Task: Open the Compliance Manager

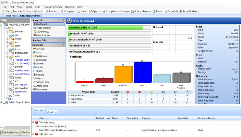Action: (117, 11)
